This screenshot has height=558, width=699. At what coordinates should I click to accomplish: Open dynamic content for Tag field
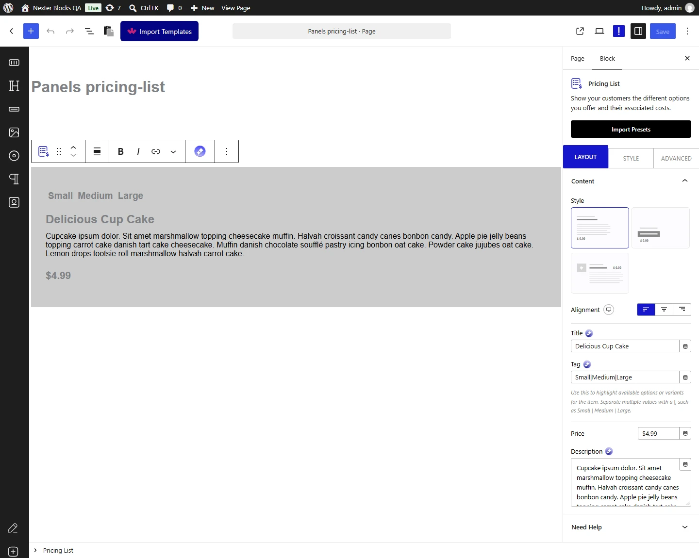click(x=685, y=377)
